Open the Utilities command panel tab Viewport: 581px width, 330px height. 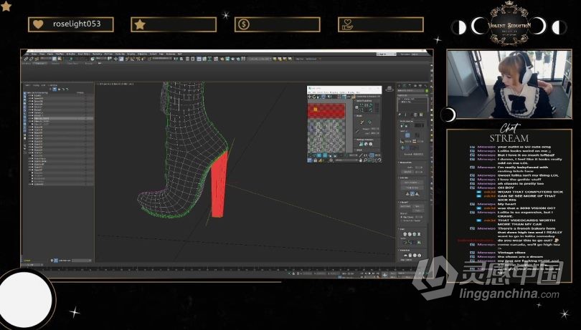click(x=425, y=85)
